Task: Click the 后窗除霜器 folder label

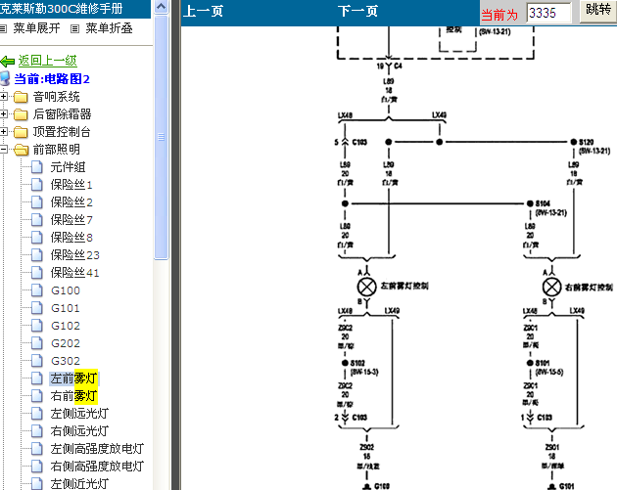Action: coord(62,114)
